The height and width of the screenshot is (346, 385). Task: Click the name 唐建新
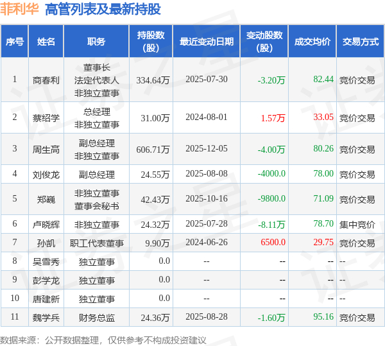(x=46, y=299)
